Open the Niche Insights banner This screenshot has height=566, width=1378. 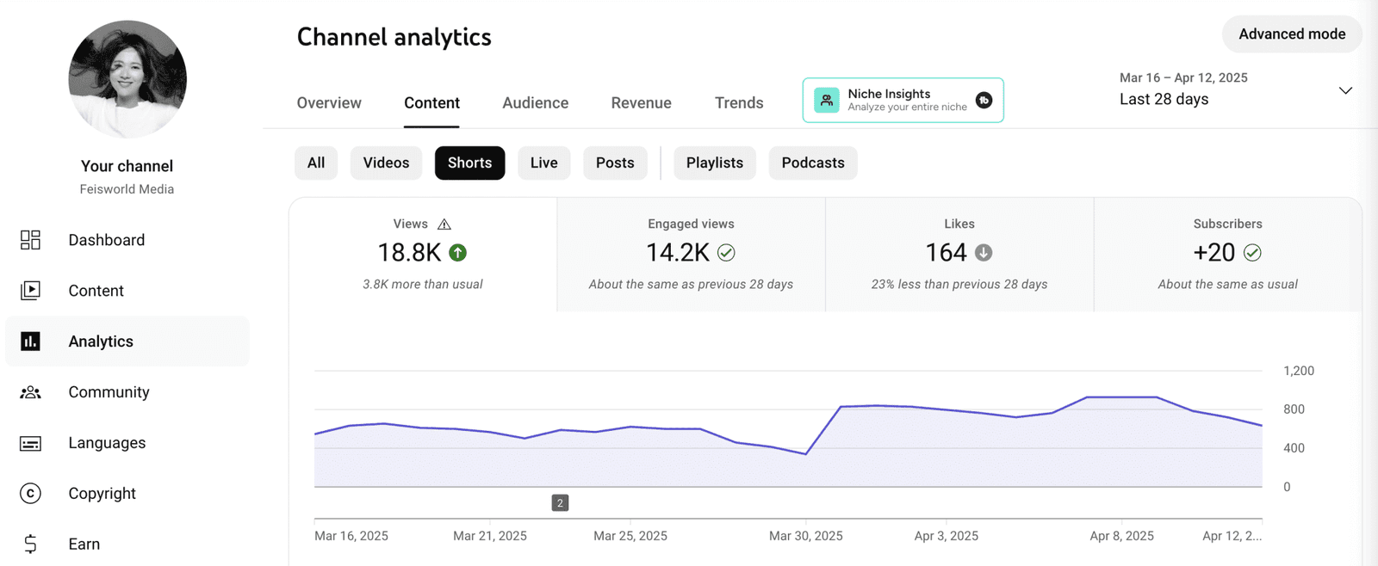pos(903,100)
